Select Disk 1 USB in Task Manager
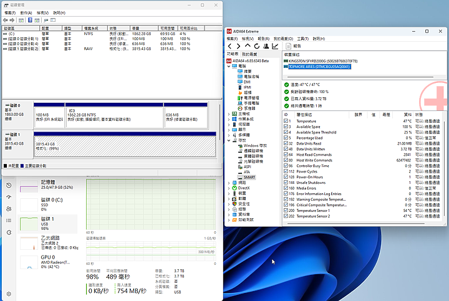 click(x=48, y=224)
